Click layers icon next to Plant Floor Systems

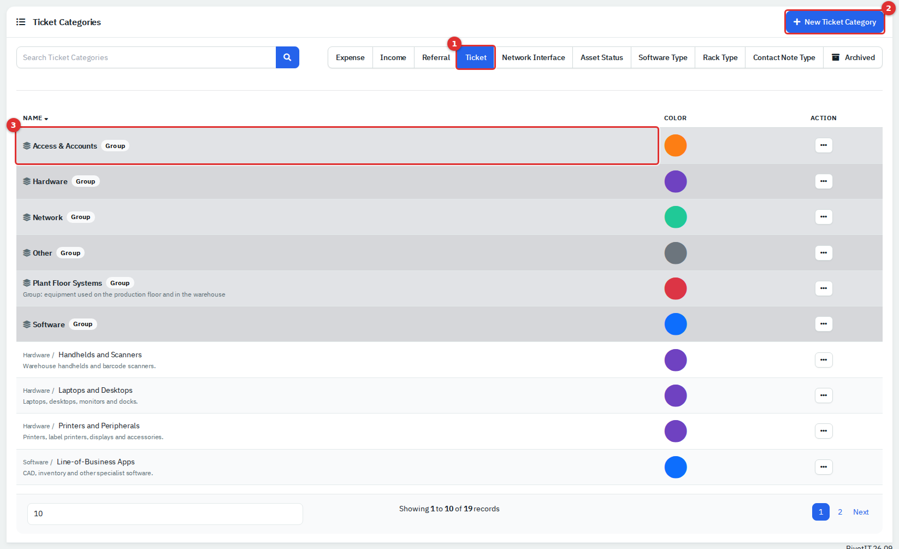27,283
